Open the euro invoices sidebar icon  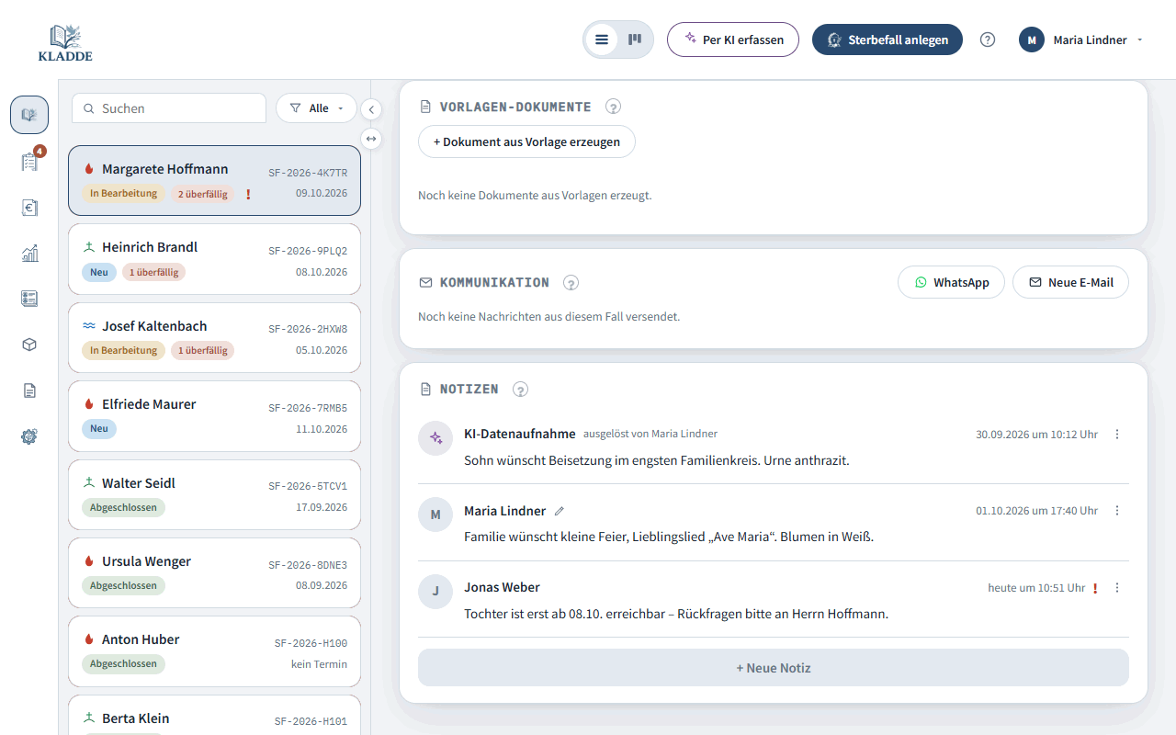(x=29, y=208)
